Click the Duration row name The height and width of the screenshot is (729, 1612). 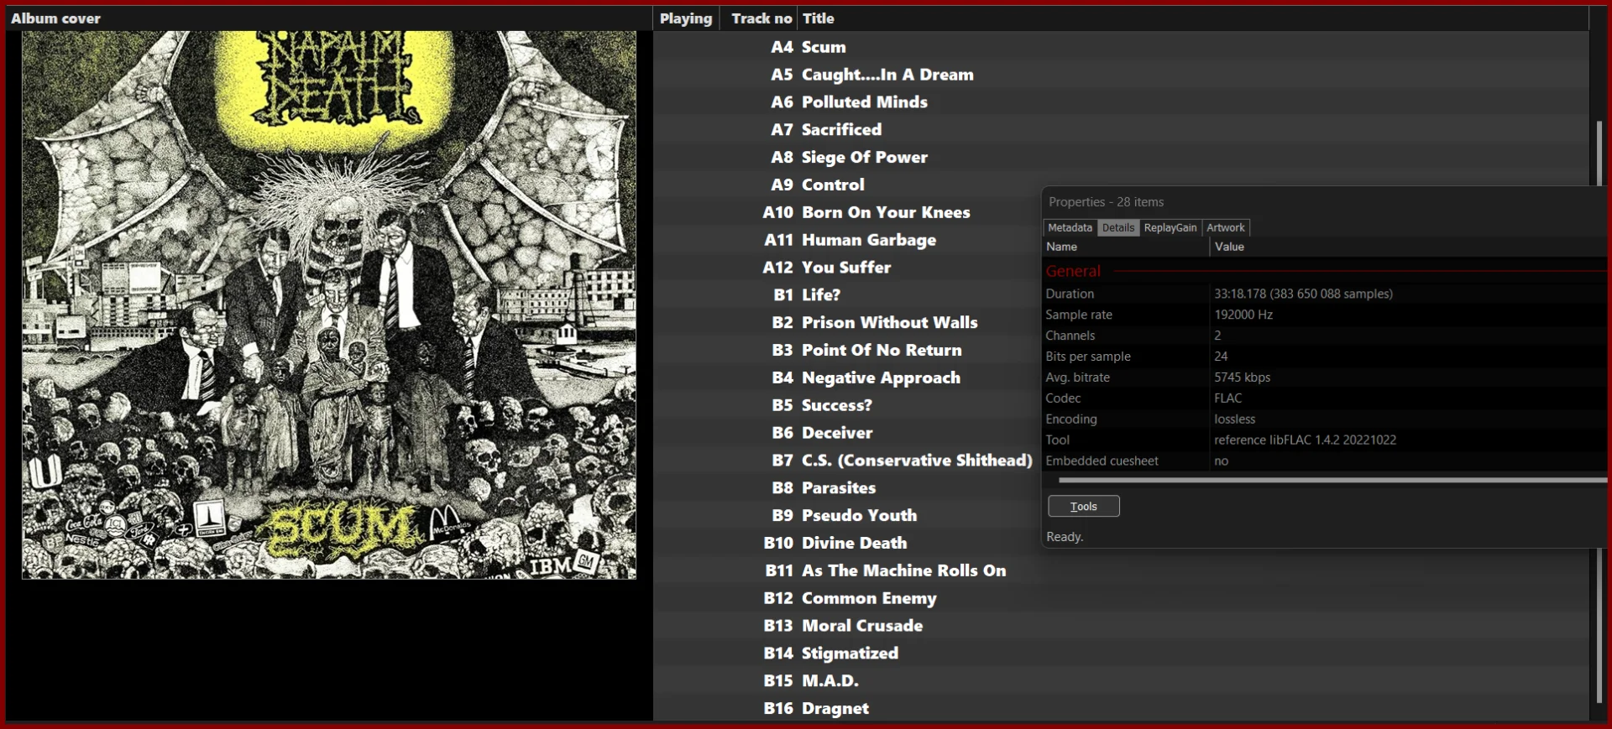tap(1070, 294)
